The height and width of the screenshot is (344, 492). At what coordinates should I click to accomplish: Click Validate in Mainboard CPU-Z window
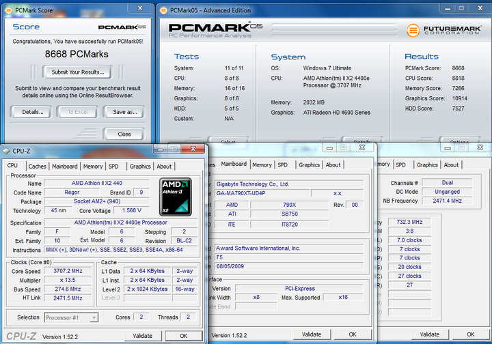tap(312, 334)
